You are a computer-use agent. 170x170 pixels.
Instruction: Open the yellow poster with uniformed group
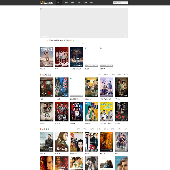pyautogui.click(x=106, y=111)
